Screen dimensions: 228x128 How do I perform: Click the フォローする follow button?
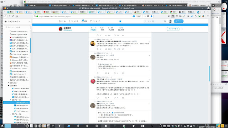pos(173,29)
